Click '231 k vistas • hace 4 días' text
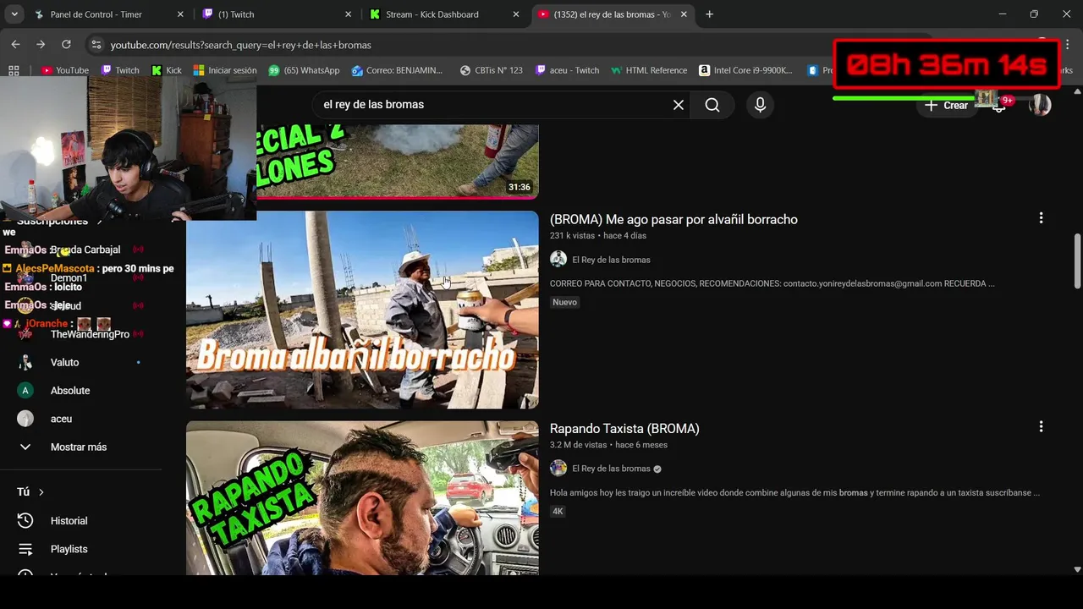1083x609 pixels. 598,236
